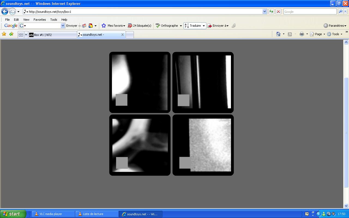Close the soundtoys.net tab with its X
This screenshot has height=218, width=349.
122,35
